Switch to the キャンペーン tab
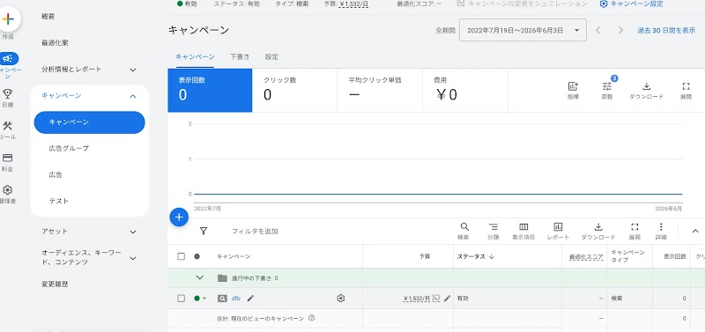The width and height of the screenshot is (705, 332). click(195, 57)
